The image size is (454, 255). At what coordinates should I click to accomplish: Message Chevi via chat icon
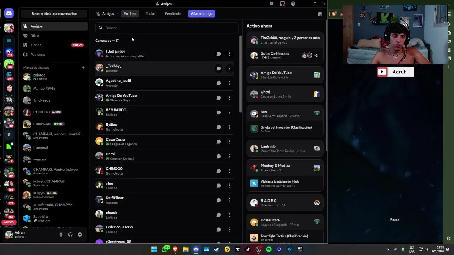pos(218,156)
